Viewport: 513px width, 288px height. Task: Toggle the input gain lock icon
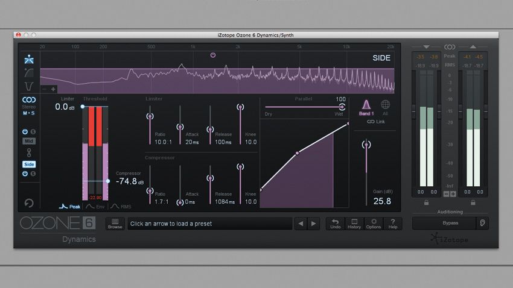click(x=426, y=203)
